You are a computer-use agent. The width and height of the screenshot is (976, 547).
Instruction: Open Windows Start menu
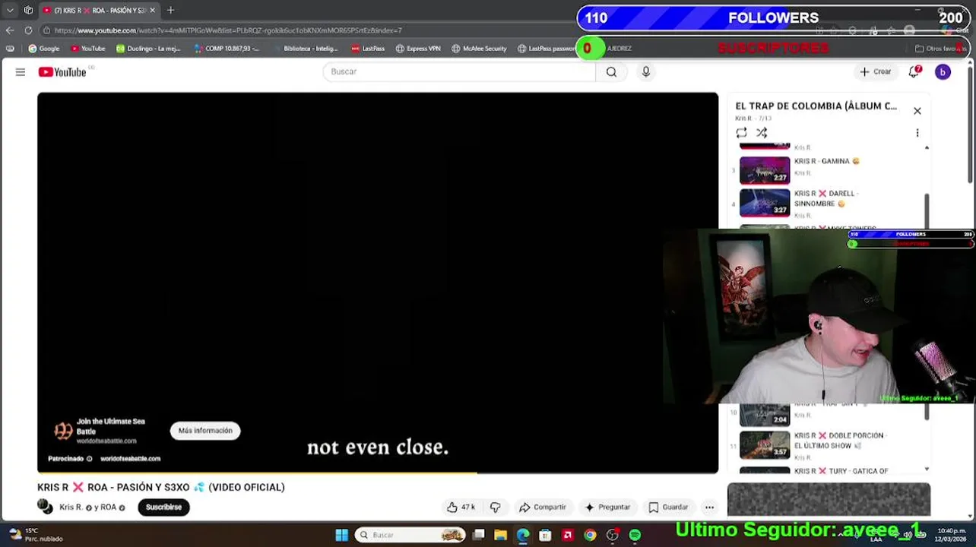tap(342, 535)
